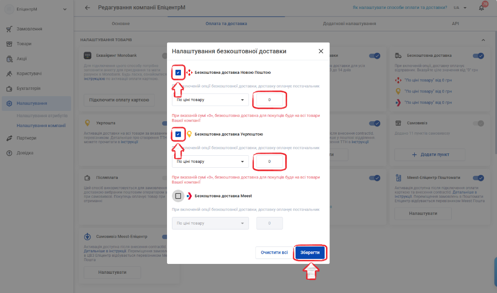This screenshot has width=497, height=293.
Task: Open Бухгалтерія via its sidebar icon
Action: click(9, 89)
